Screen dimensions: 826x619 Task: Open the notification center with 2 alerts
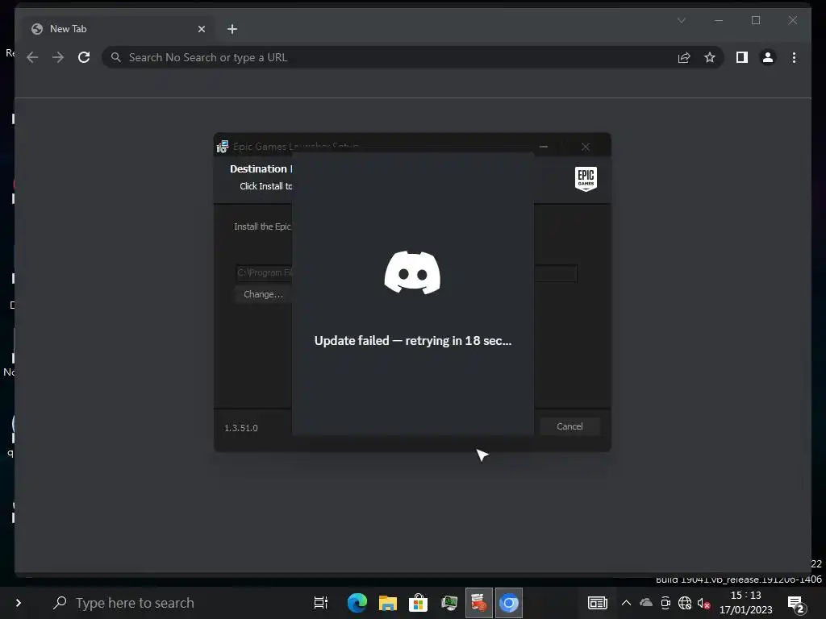[x=795, y=604]
